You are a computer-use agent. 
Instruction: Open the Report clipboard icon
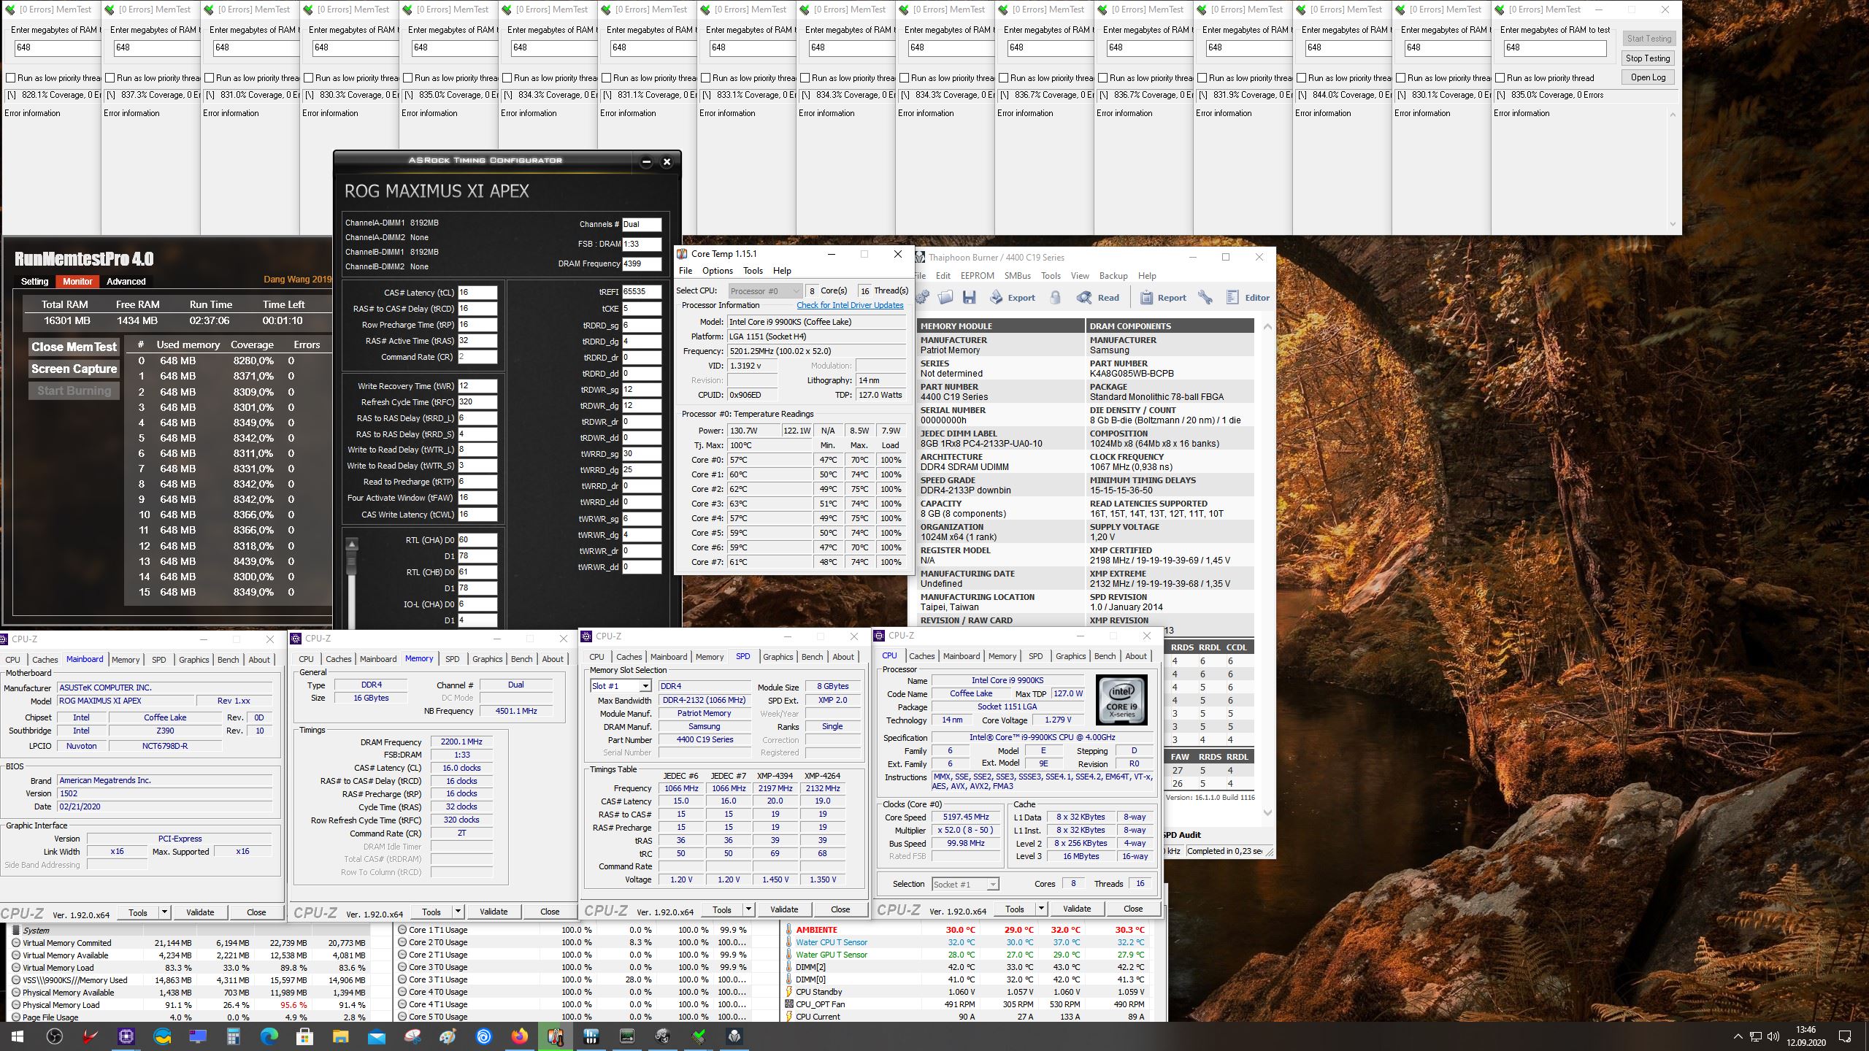(1162, 297)
